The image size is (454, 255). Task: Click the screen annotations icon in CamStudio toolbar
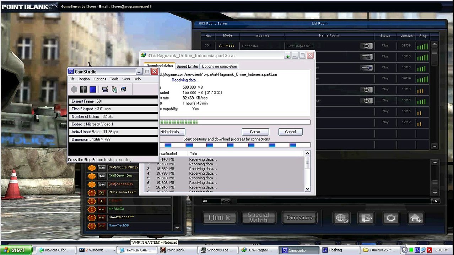[x=105, y=90]
